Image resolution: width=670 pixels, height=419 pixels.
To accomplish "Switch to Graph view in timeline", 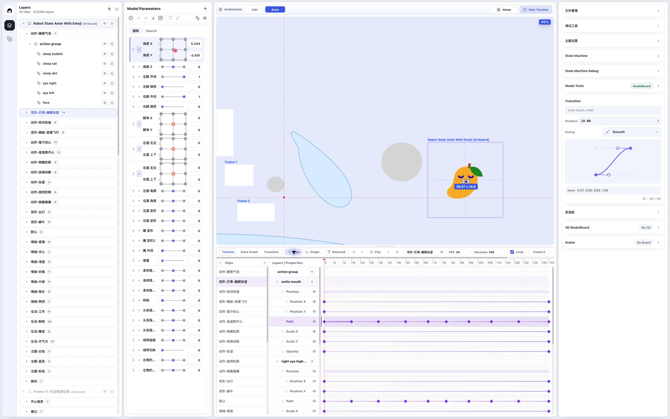I will tap(313, 252).
